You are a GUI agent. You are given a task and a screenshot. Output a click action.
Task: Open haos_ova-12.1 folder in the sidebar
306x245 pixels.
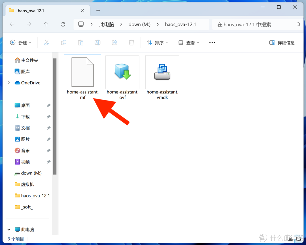[x=32, y=195]
